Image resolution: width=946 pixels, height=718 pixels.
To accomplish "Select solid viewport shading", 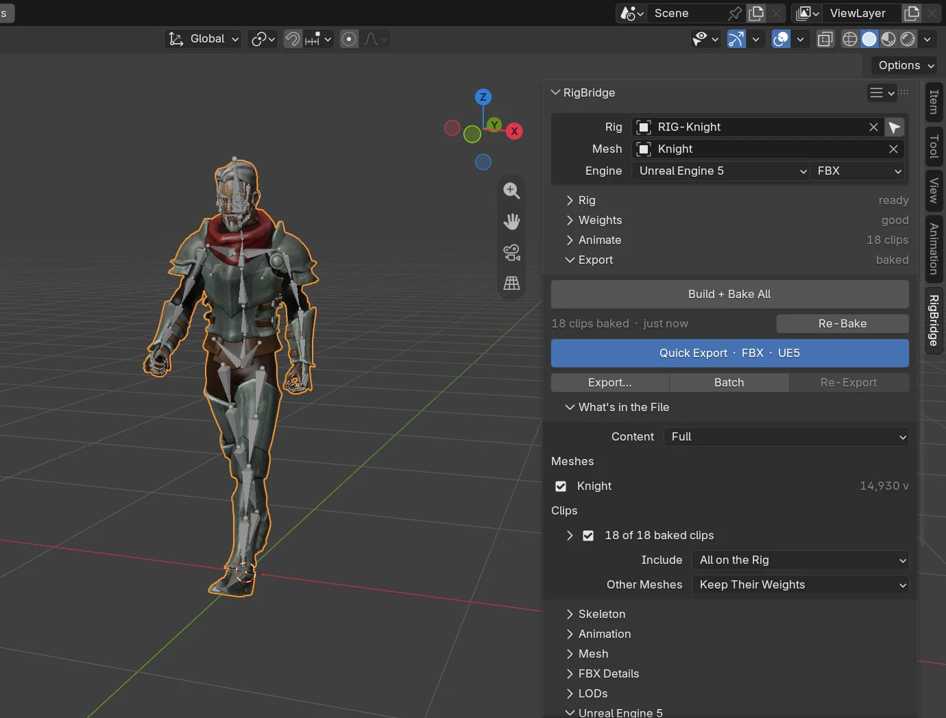I will [869, 39].
